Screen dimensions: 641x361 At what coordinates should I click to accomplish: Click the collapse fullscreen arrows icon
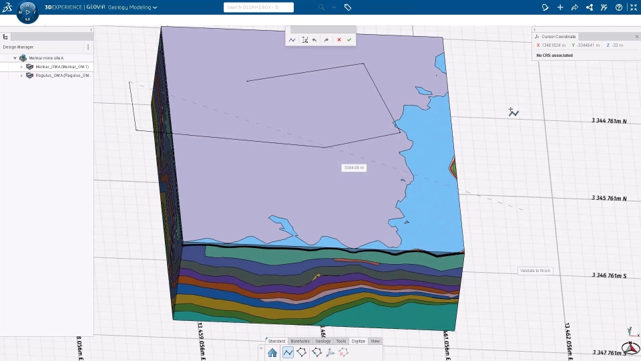click(634, 7)
